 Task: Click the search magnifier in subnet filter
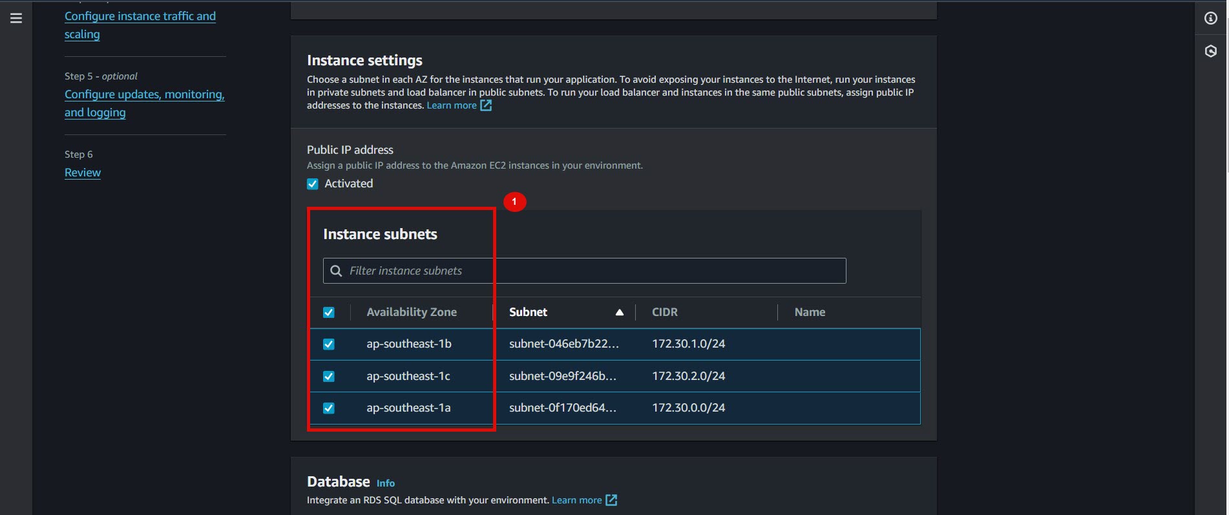coord(336,271)
